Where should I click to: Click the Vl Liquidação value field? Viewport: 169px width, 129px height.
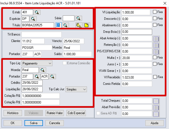click(136, 12)
